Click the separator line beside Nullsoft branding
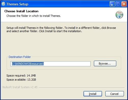The height and width of the screenshot is (100, 128). coord(82,87)
